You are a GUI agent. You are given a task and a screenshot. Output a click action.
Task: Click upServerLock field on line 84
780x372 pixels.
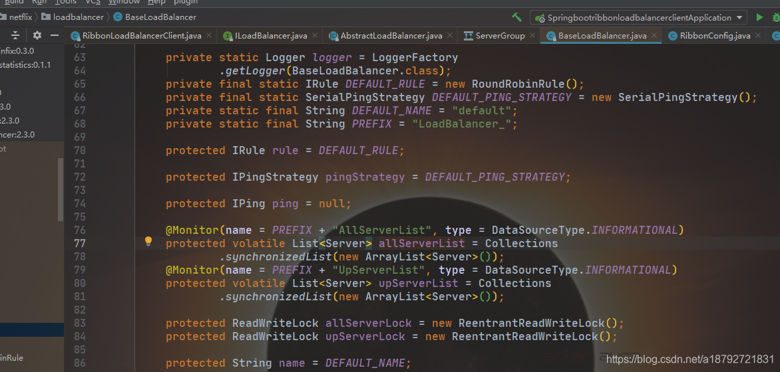[365, 336]
